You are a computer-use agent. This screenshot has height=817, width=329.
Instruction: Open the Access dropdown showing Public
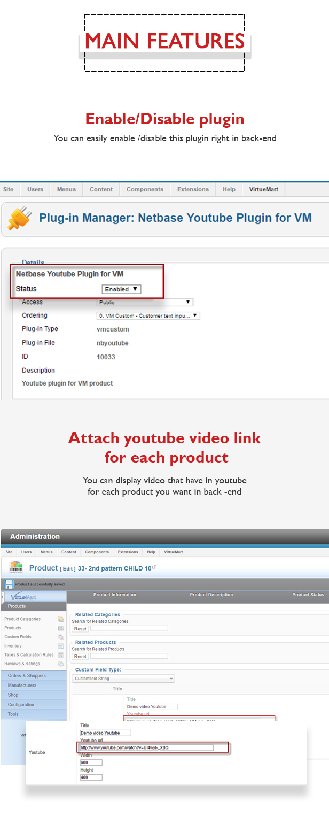click(x=145, y=302)
